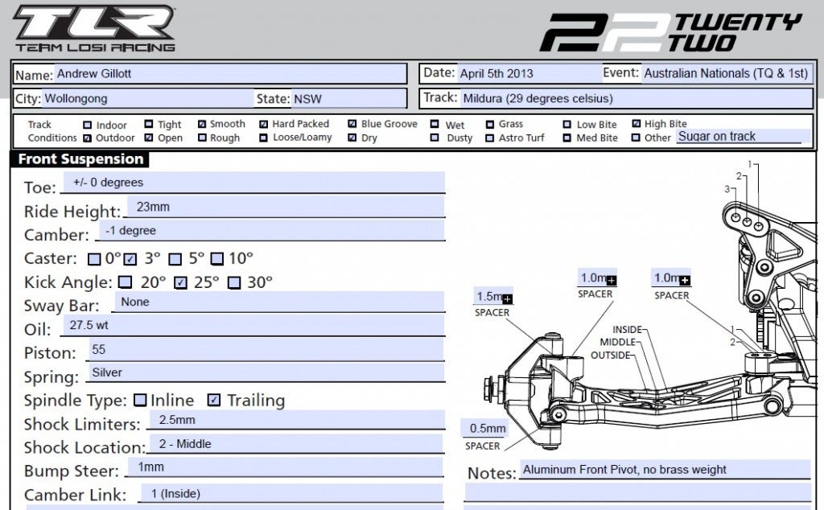Click the Notes field about Aluminum Front Pivot
Image resolution: width=824 pixels, height=510 pixels.
(665, 470)
